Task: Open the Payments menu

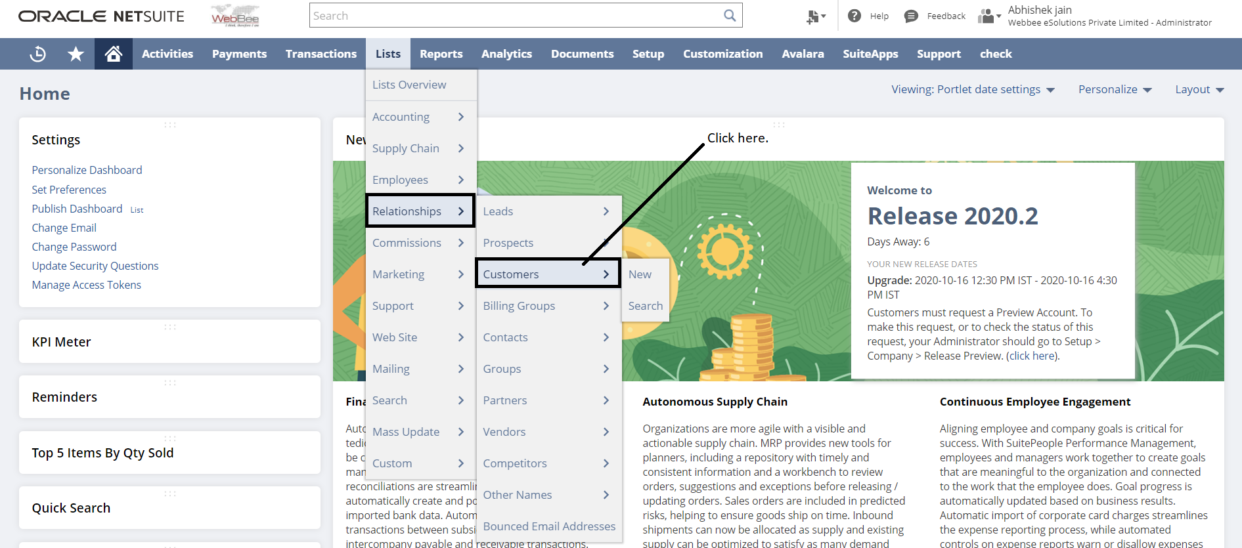Action: [x=239, y=54]
